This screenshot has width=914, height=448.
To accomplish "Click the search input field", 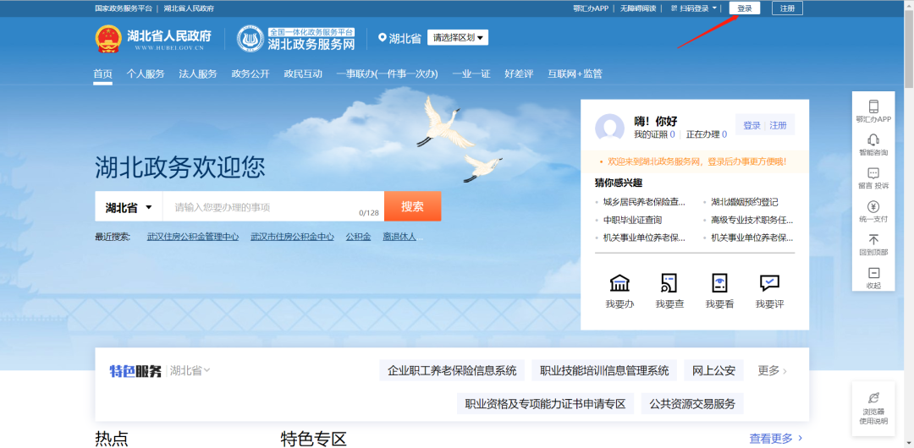I will click(273, 207).
